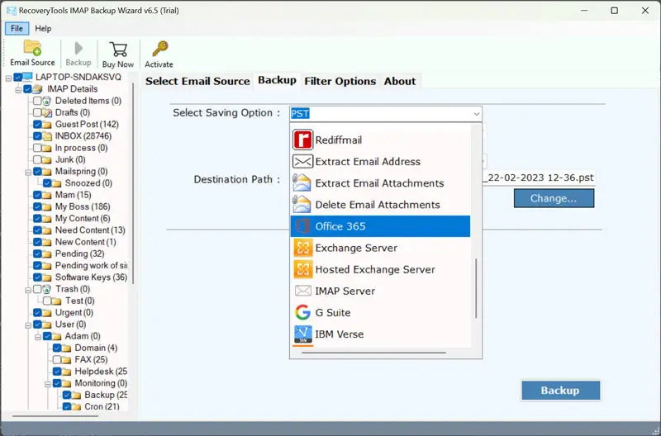Check the Deleted Items folder checkbox
661x436 pixels.
pos(37,101)
